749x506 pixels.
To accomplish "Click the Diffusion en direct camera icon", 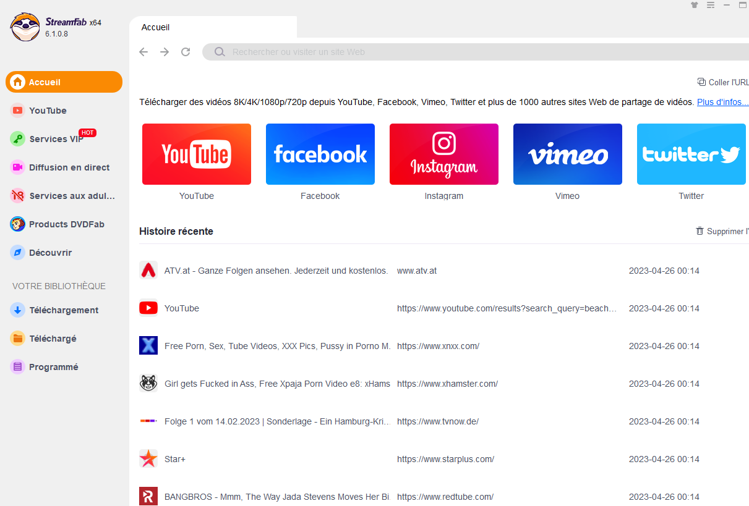I will [x=18, y=167].
